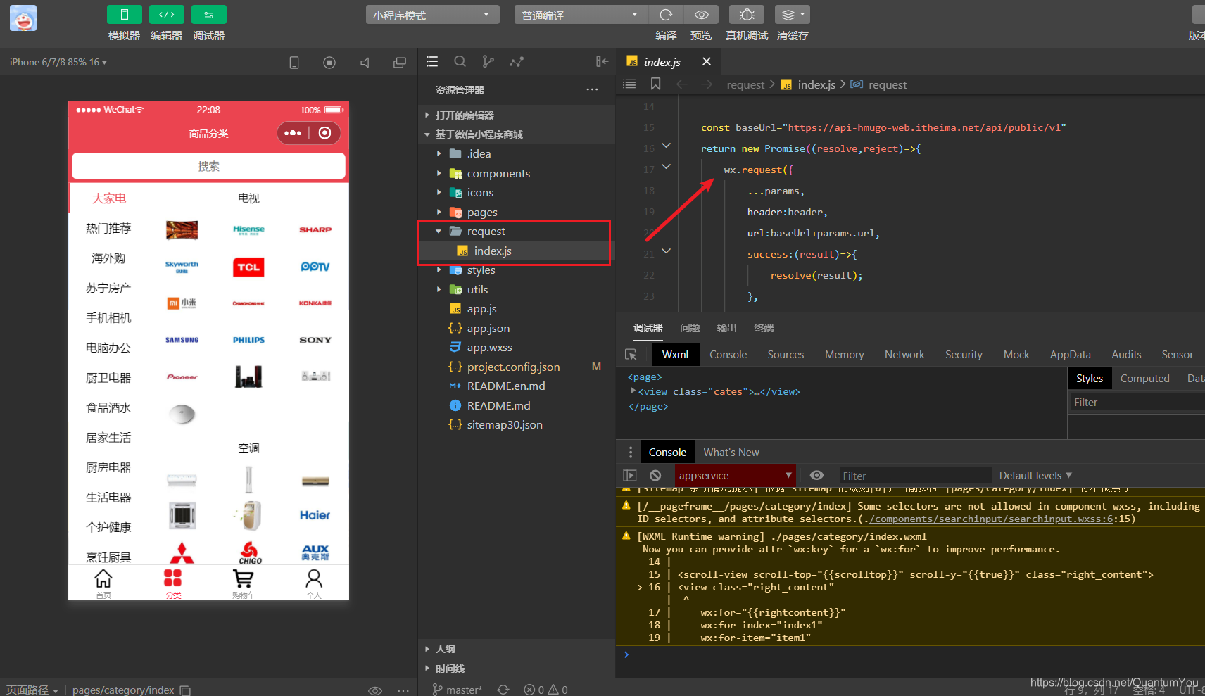Open the resource manager more options menu

coord(592,89)
